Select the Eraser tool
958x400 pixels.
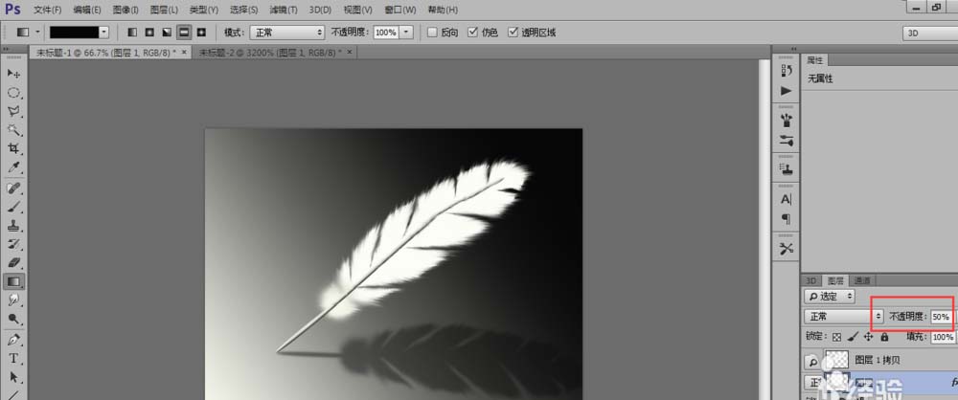[x=14, y=263]
